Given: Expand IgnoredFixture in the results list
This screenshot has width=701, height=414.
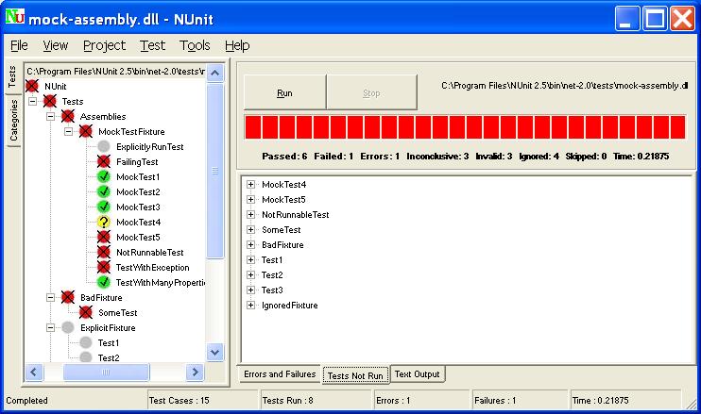Looking at the screenshot, I should tap(250, 306).
